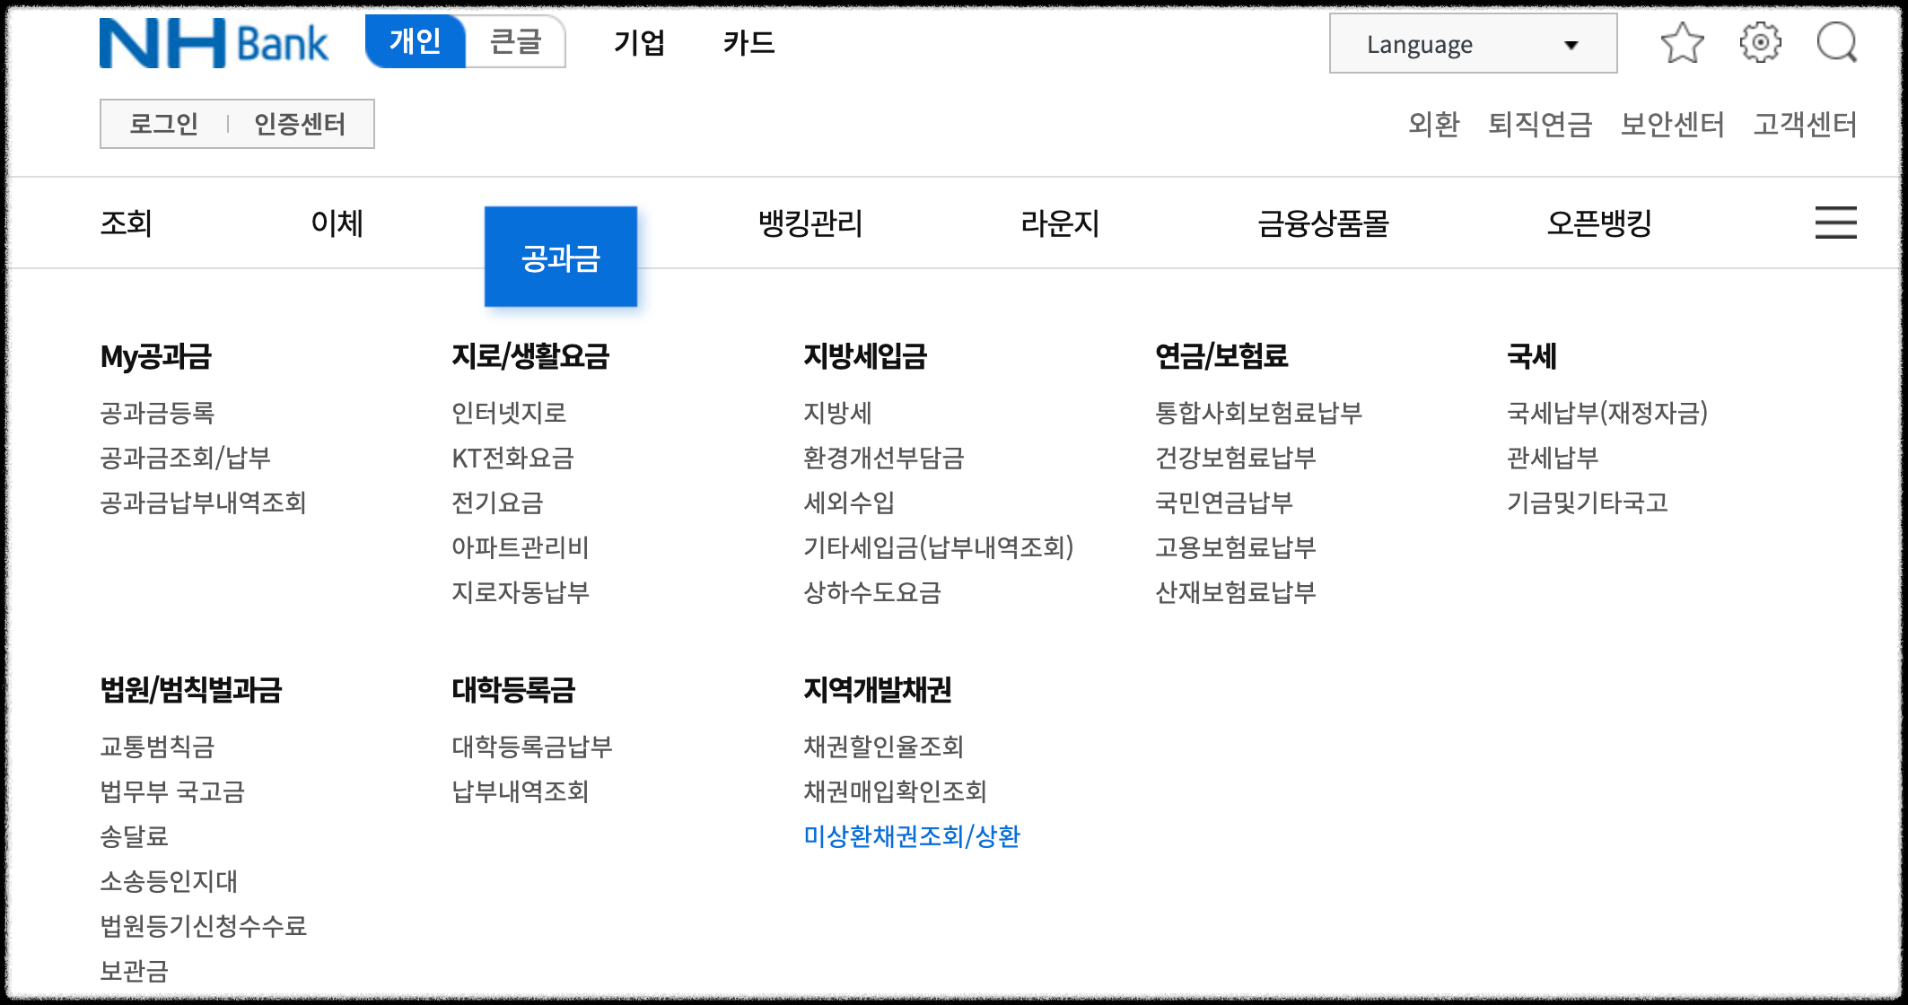The image size is (1908, 1005).
Task: Open the Language dropdown
Action: tap(1472, 43)
